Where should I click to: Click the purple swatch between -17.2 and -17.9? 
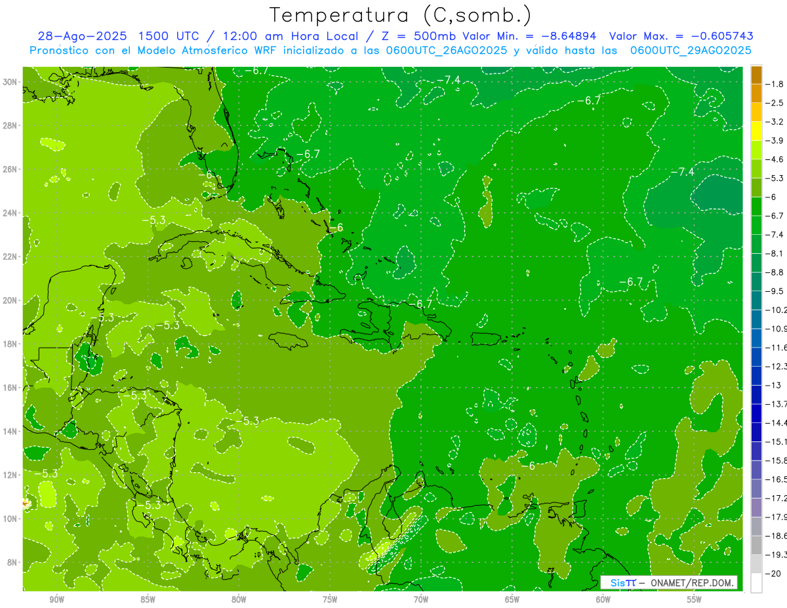756,507
